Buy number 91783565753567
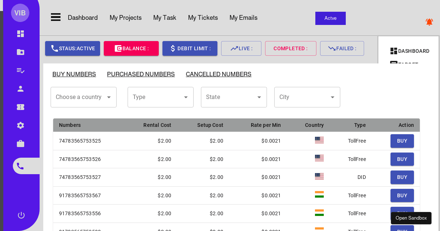440x231 pixels. click(402, 195)
